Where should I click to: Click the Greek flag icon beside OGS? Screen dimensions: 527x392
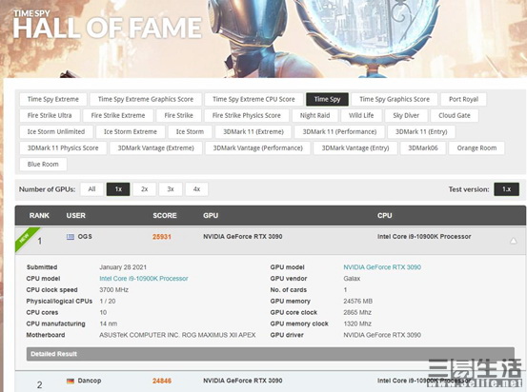(71, 237)
